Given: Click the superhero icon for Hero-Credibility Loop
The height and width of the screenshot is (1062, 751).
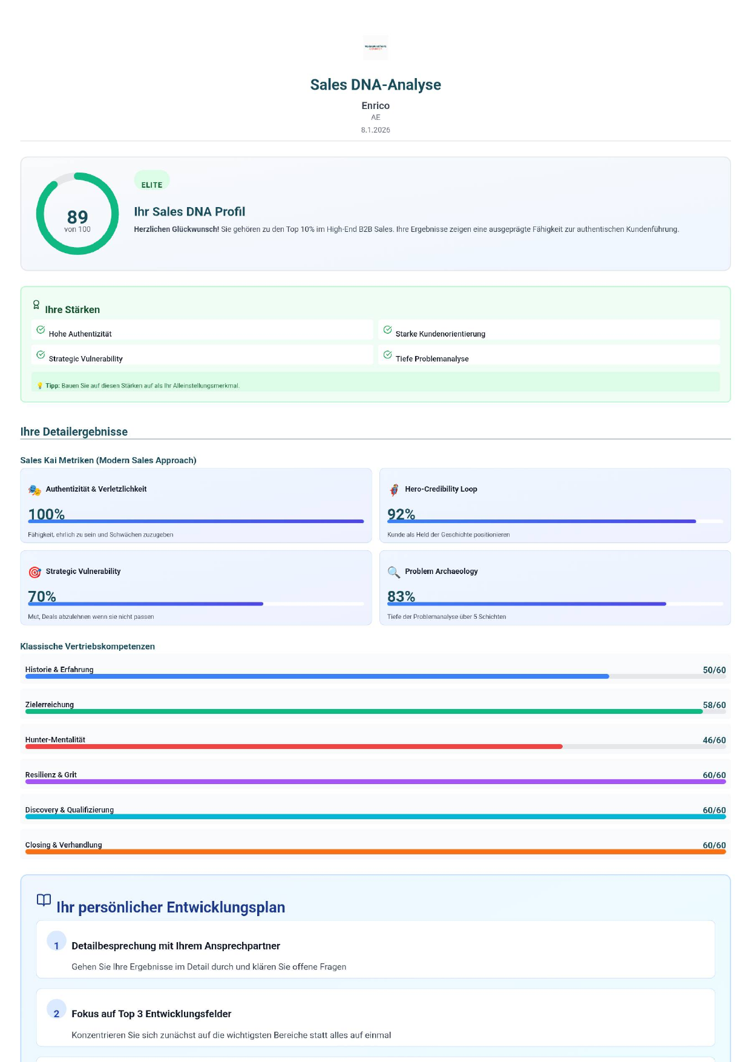Looking at the screenshot, I should (394, 490).
